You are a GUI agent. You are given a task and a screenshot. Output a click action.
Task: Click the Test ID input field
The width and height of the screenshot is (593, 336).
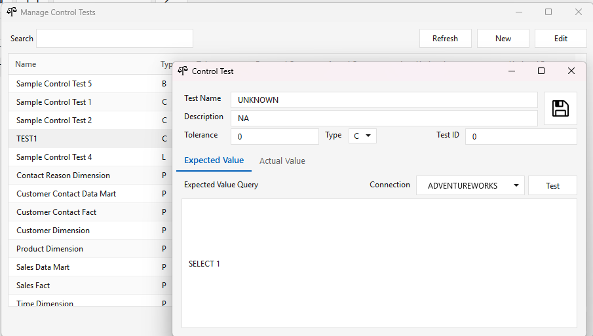(x=521, y=136)
